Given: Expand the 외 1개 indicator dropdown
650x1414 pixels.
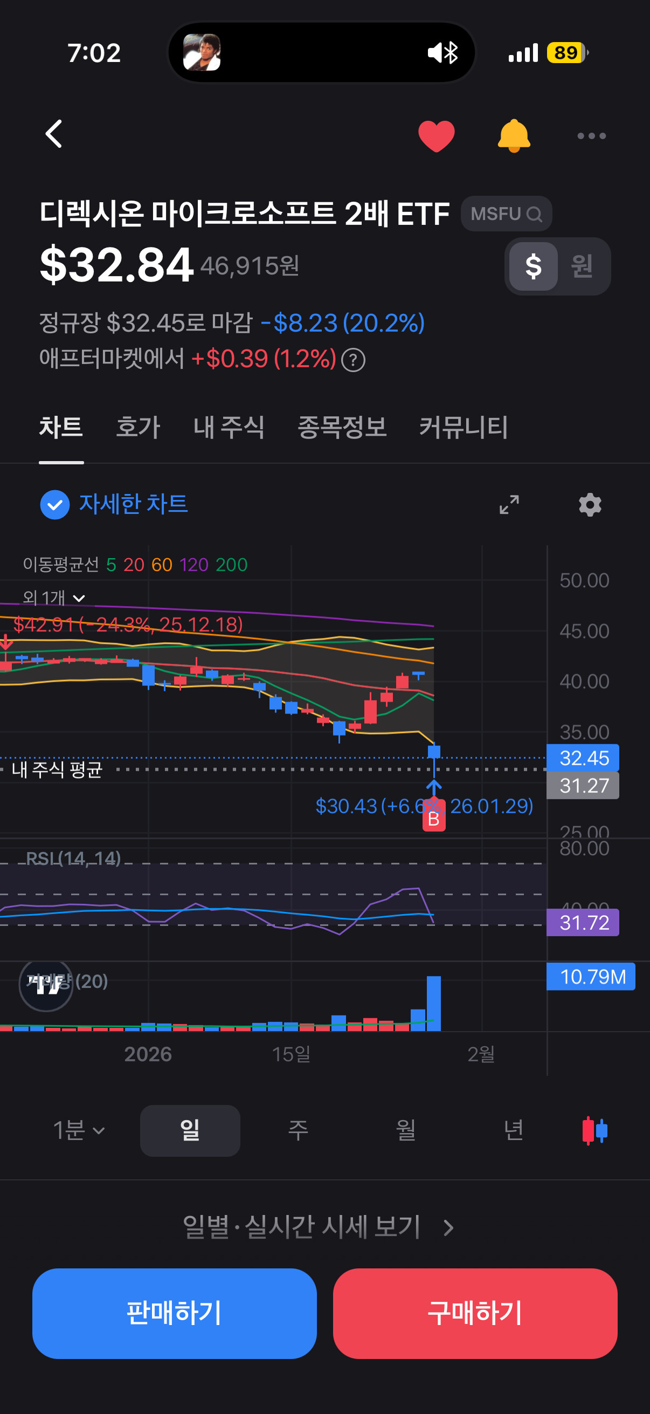Looking at the screenshot, I should tap(54, 598).
